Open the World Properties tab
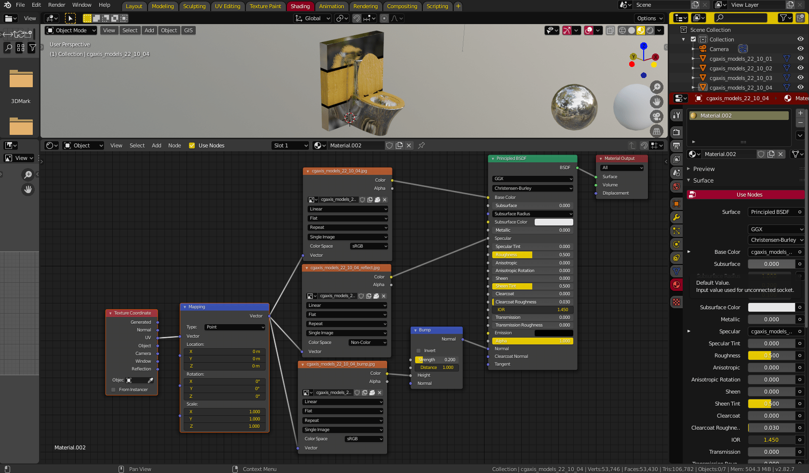This screenshot has width=809, height=473. point(676,187)
